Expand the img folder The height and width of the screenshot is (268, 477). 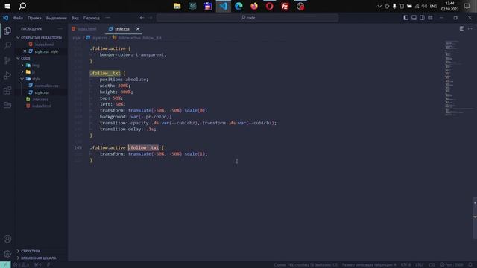tap(22, 65)
